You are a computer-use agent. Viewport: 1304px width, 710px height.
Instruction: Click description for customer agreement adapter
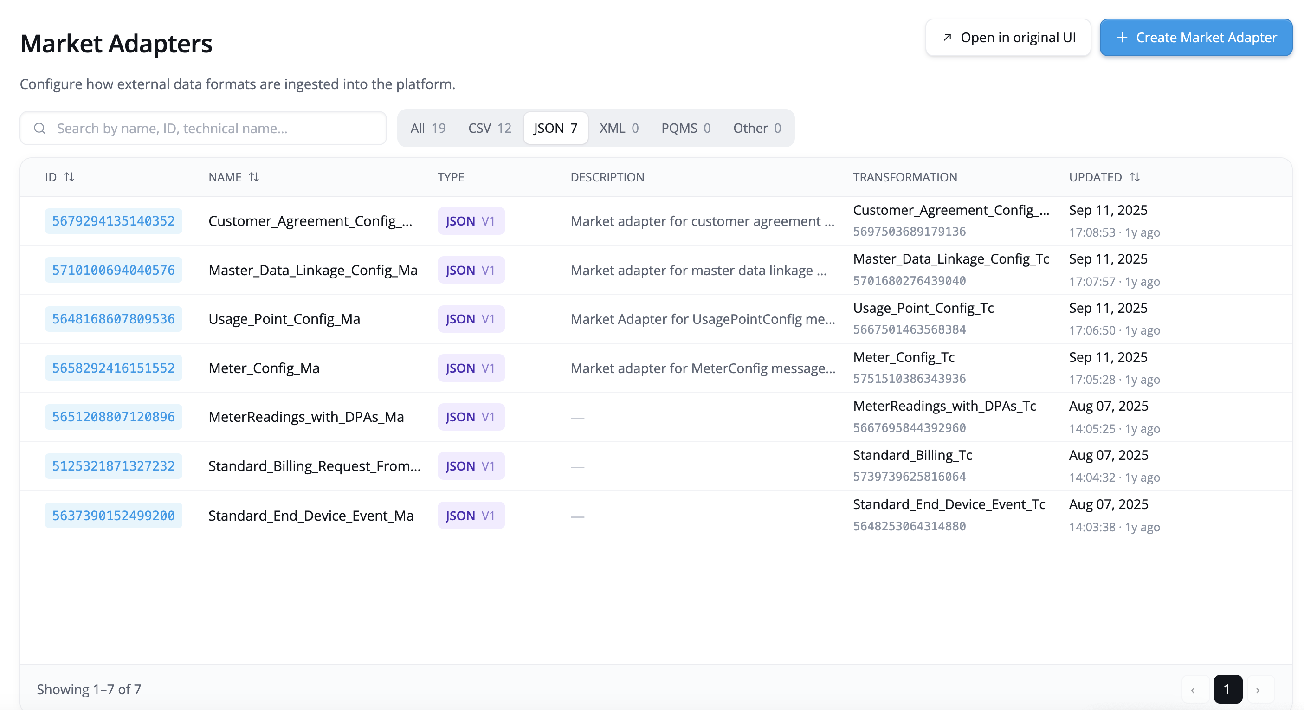coord(702,221)
